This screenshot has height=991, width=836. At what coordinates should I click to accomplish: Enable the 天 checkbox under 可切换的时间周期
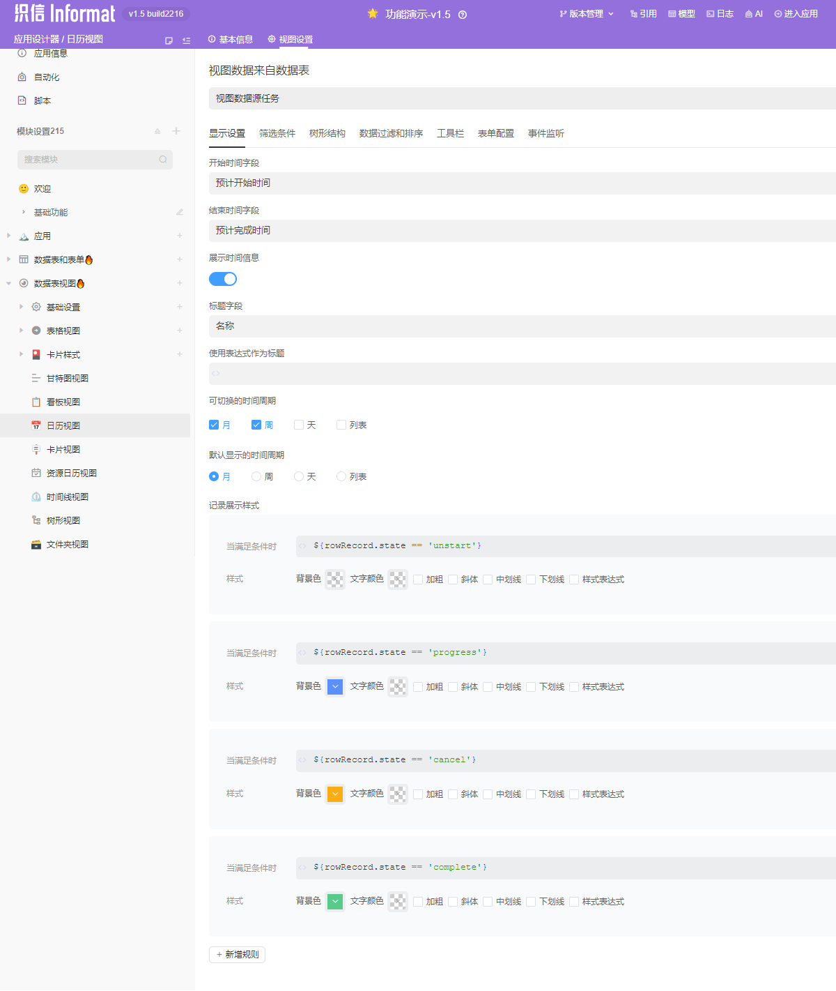coord(299,425)
